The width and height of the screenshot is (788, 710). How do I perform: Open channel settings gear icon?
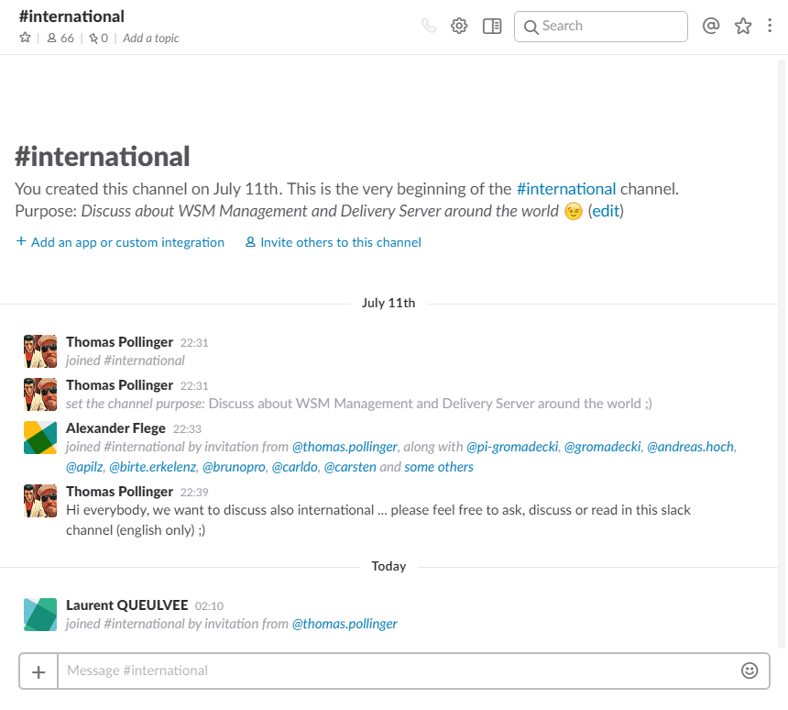coord(459,26)
